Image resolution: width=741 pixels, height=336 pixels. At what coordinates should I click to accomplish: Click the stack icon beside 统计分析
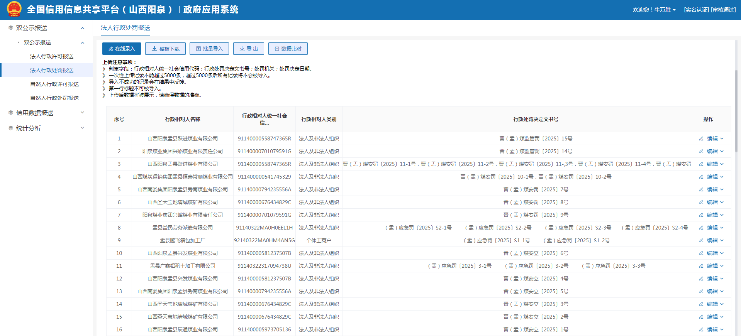(x=11, y=128)
